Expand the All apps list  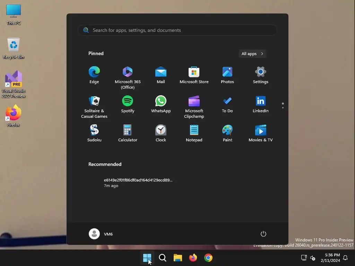[x=252, y=54]
